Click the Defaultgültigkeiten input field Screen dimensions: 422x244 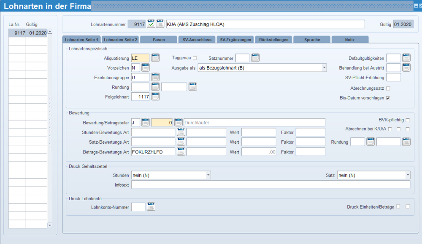pos(393,58)
